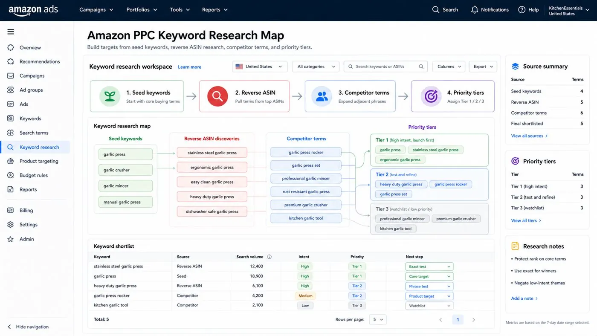This screenshot has width=597, height=336.
Task: Click Add a note link
Action: (x=525, y=298)
